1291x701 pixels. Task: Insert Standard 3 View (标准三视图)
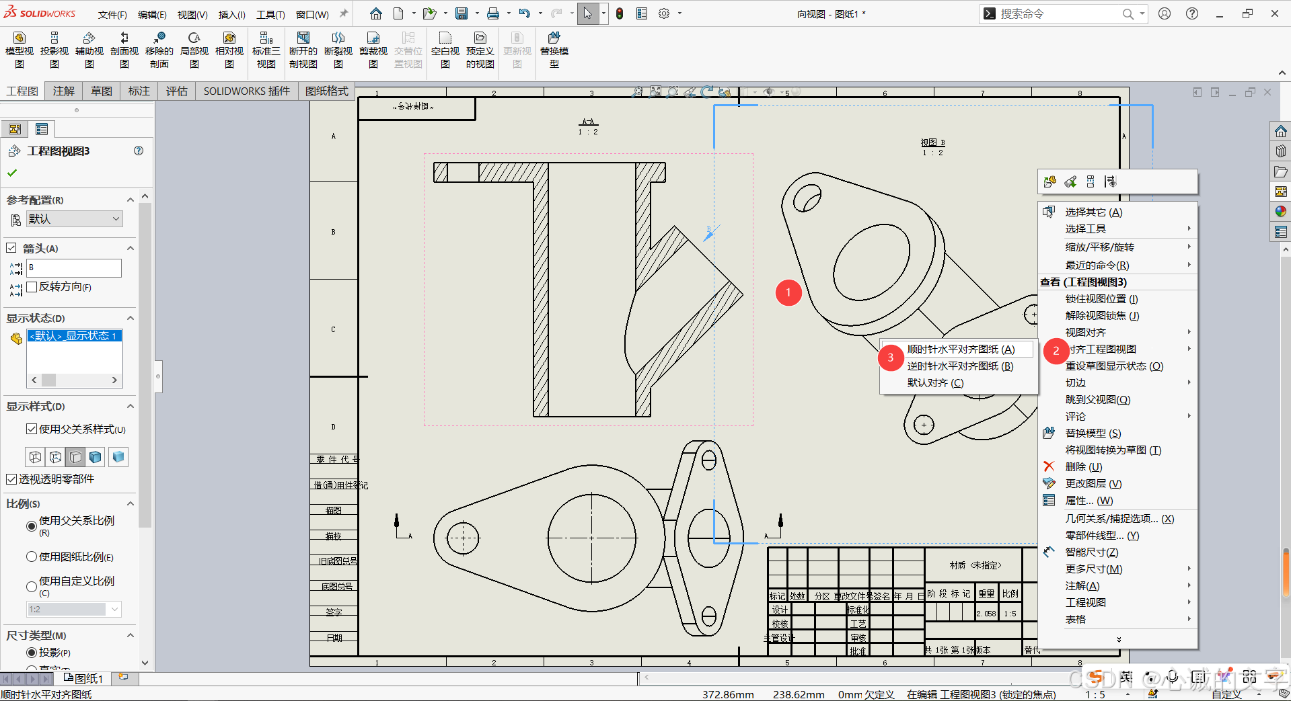(266, 50)
